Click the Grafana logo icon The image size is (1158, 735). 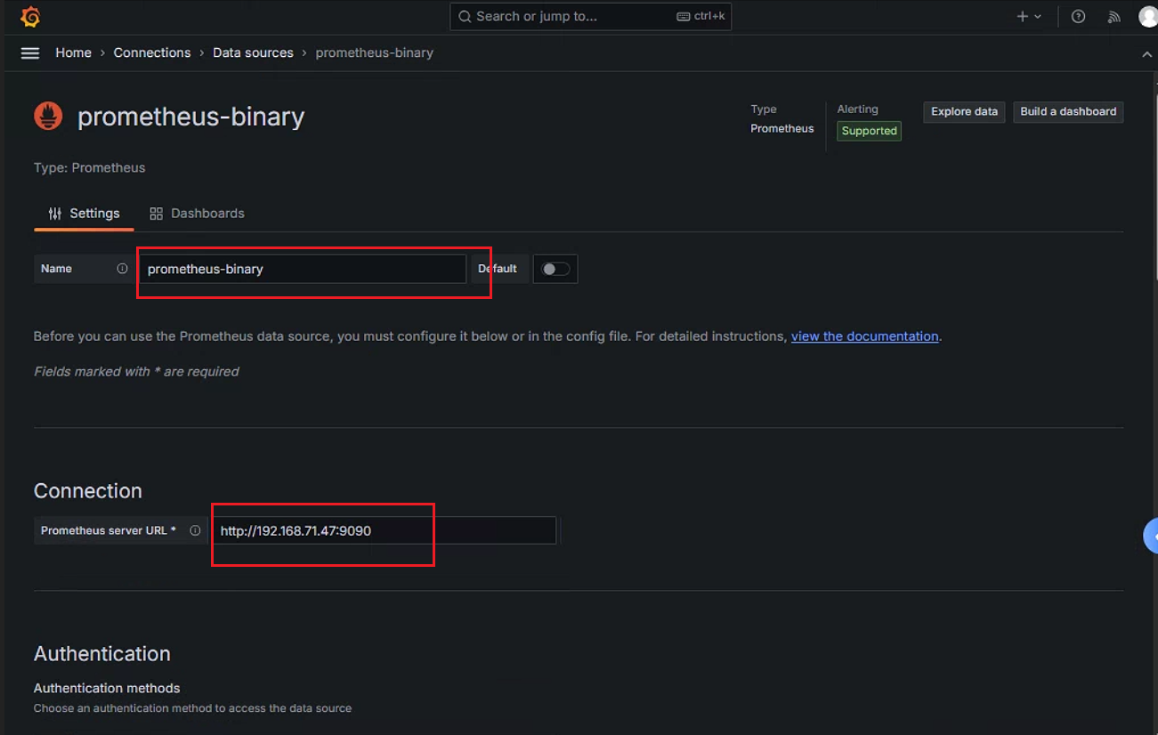29,17
